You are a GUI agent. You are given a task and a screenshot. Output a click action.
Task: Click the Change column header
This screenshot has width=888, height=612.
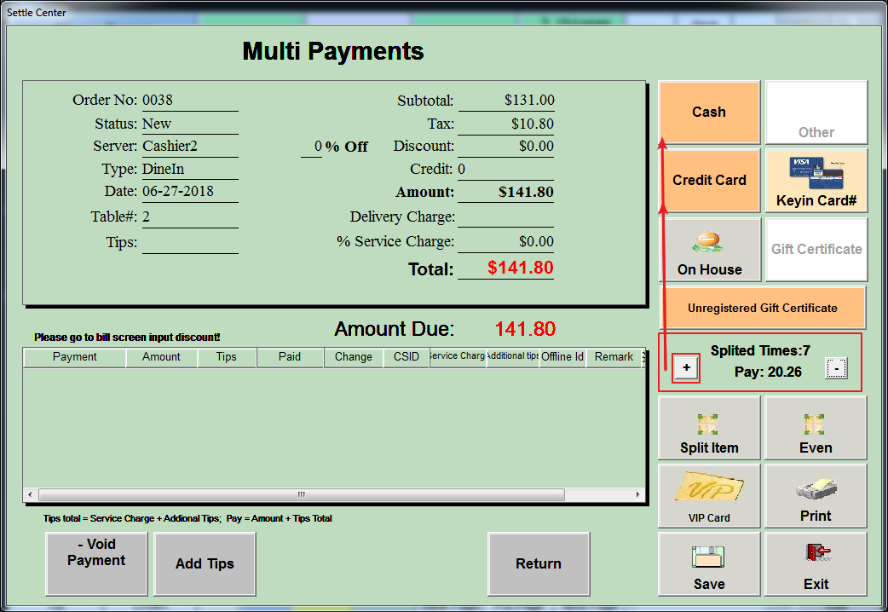click(x=354, y=357)
